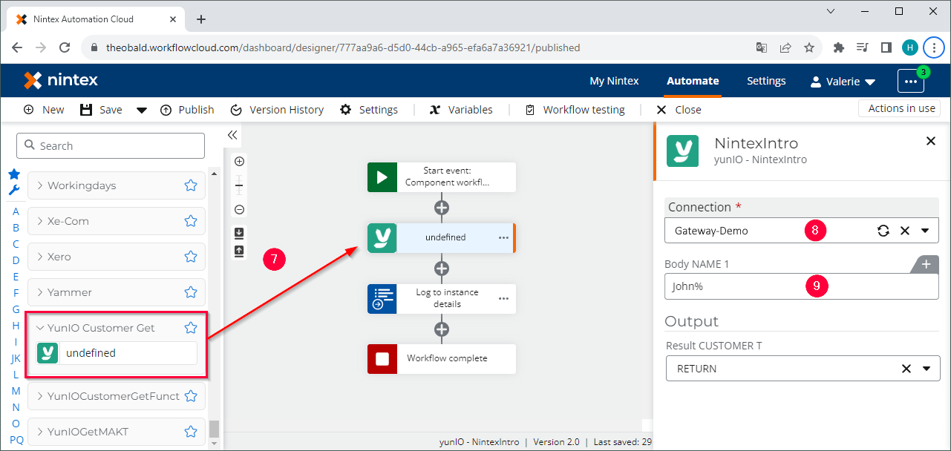Click the import workflow upload icon
951x451 pixels.
pos(239,251)
